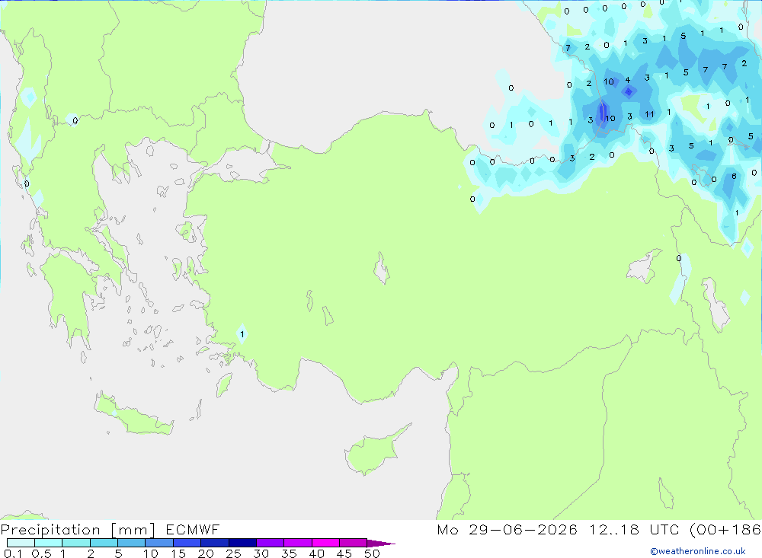
Task: Select the 30–35 mm violet legend swatch
Action: click(x=270, y=543)
